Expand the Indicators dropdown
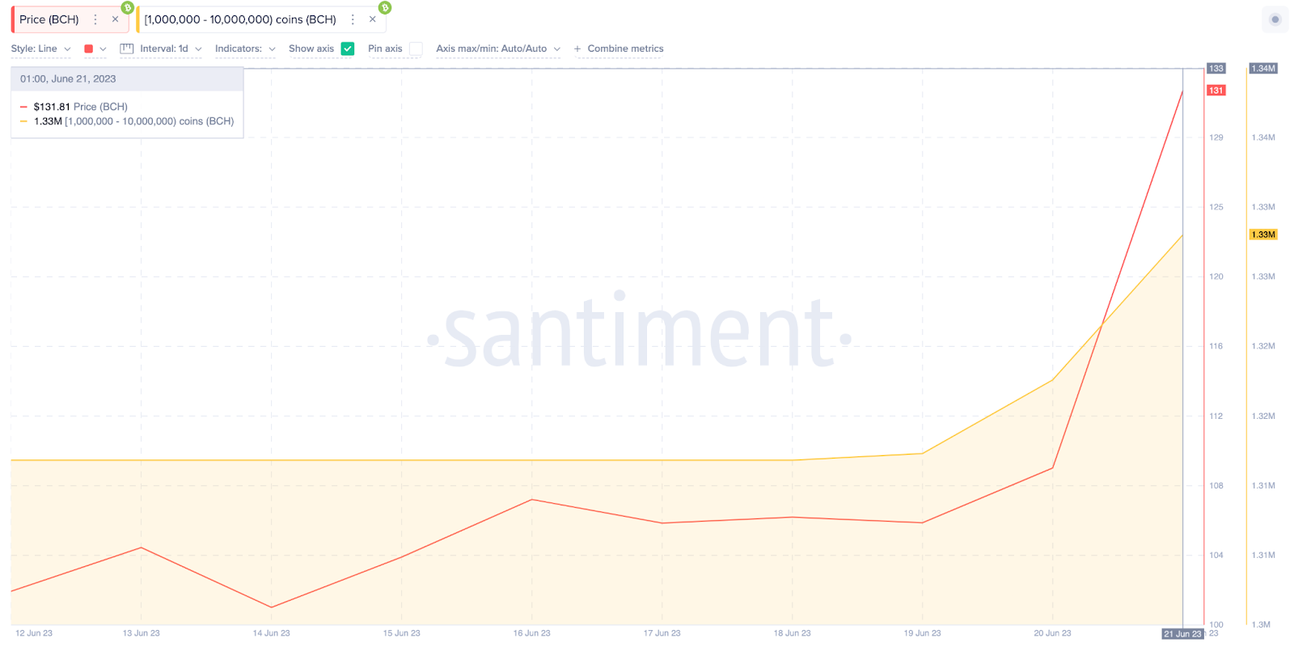This screenshot has height=647, width=1294. (x=245, y=49)
